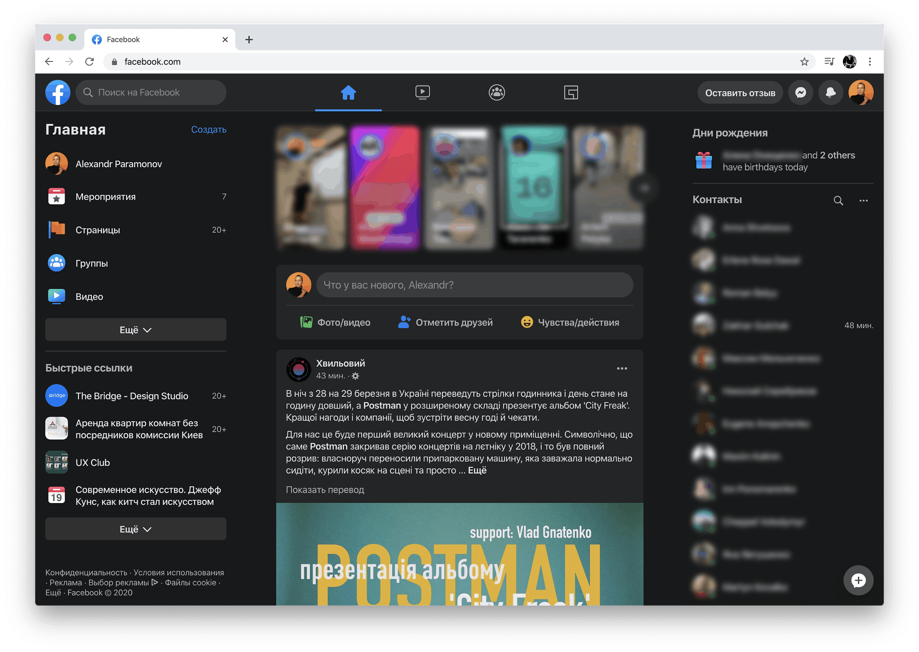Click the Условия использования footer link

[179, 573]
